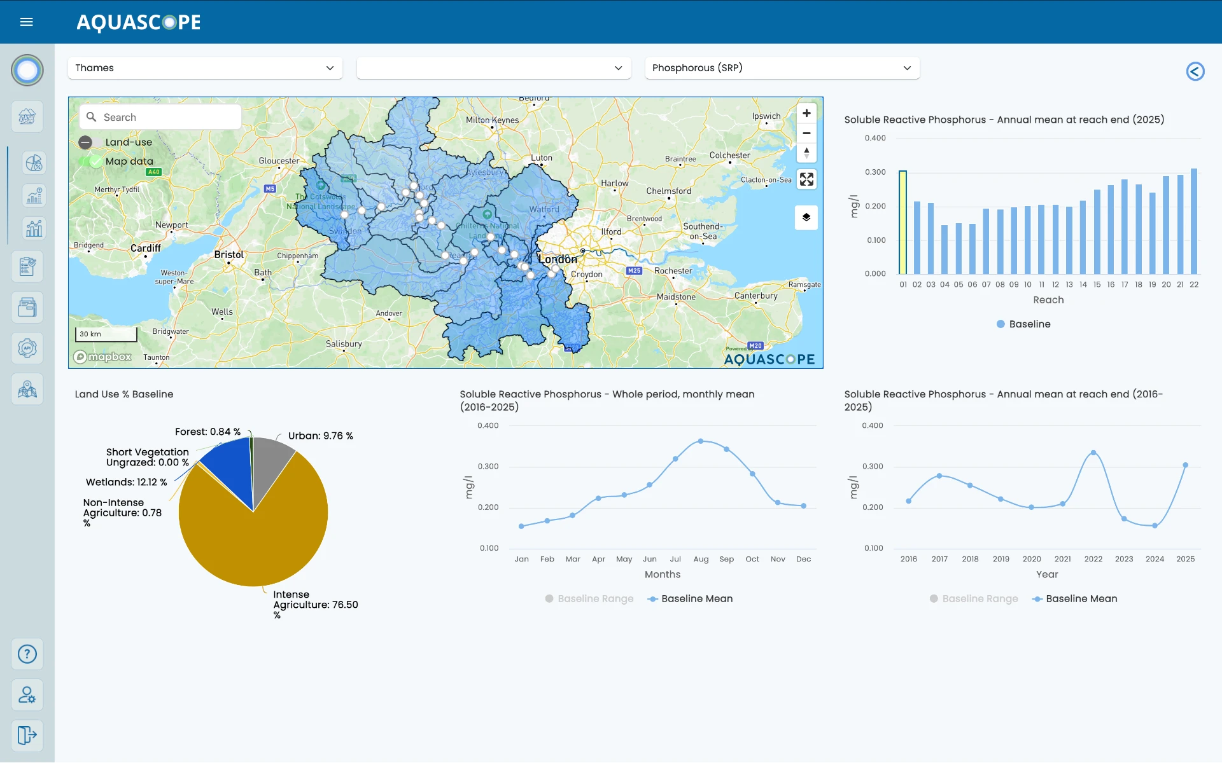
Task: Click the map fullscreen icon
Action: (x=806, y=179)
